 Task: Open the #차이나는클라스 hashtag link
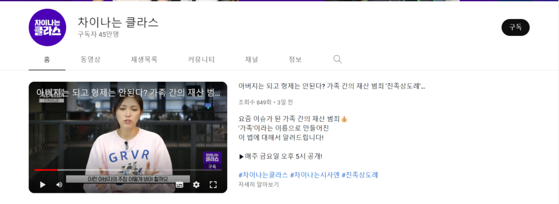coord(263,175)
